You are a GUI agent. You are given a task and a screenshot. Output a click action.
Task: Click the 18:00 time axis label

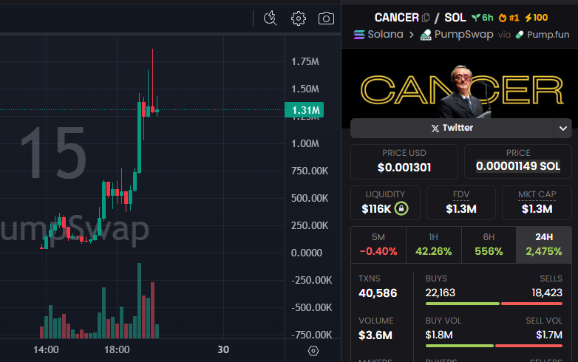click(x=117, y=349)
